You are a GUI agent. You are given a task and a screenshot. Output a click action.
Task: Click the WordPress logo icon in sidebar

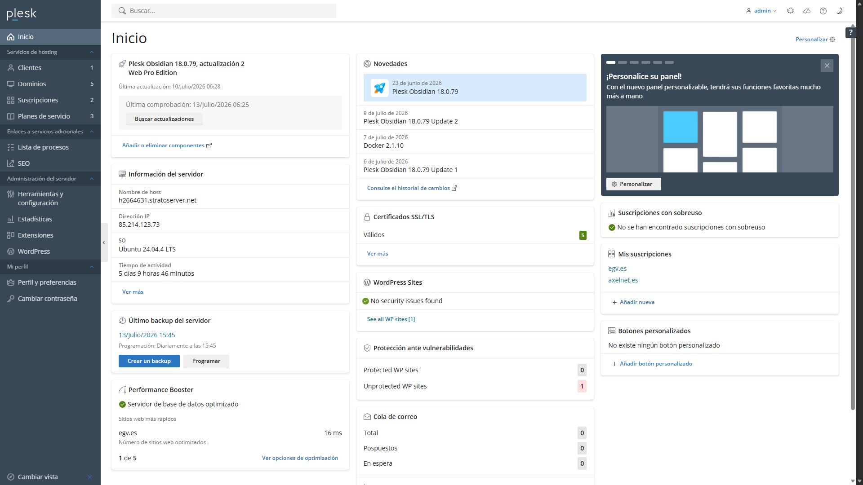coord(11,251)
